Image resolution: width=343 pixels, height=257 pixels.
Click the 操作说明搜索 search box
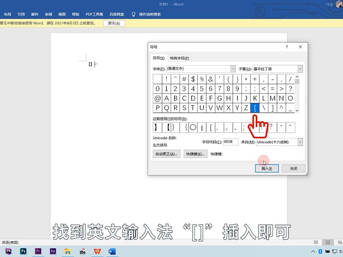pos(150,15)
